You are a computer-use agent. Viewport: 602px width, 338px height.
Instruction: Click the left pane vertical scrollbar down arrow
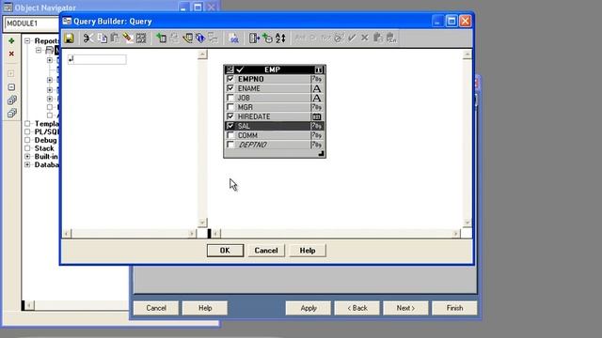[x=202, y=223]
